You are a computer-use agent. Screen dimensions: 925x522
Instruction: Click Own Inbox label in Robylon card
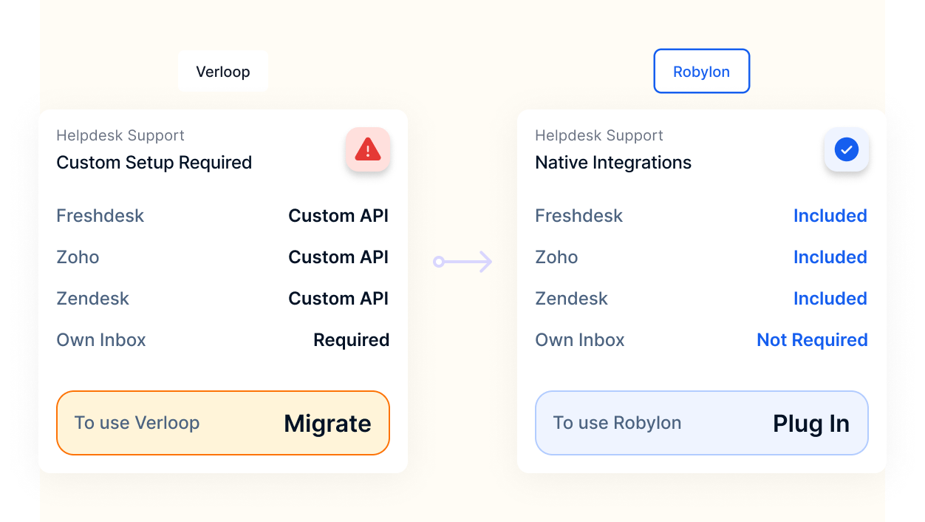click(580, 340)
